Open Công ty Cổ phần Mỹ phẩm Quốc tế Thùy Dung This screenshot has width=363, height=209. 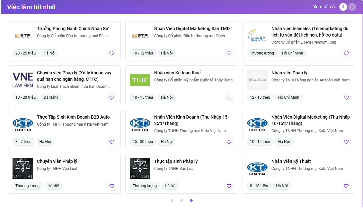pyautogui.click(x=193, y=80)
